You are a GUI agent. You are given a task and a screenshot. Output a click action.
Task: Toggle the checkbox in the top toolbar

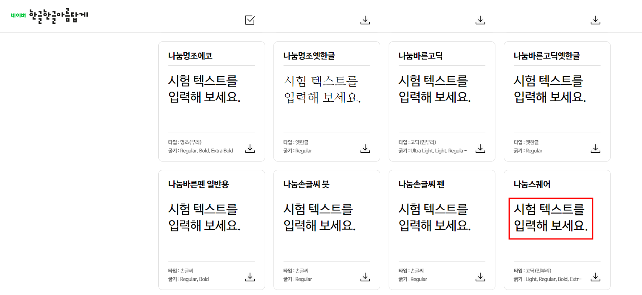tap(250, 20)
